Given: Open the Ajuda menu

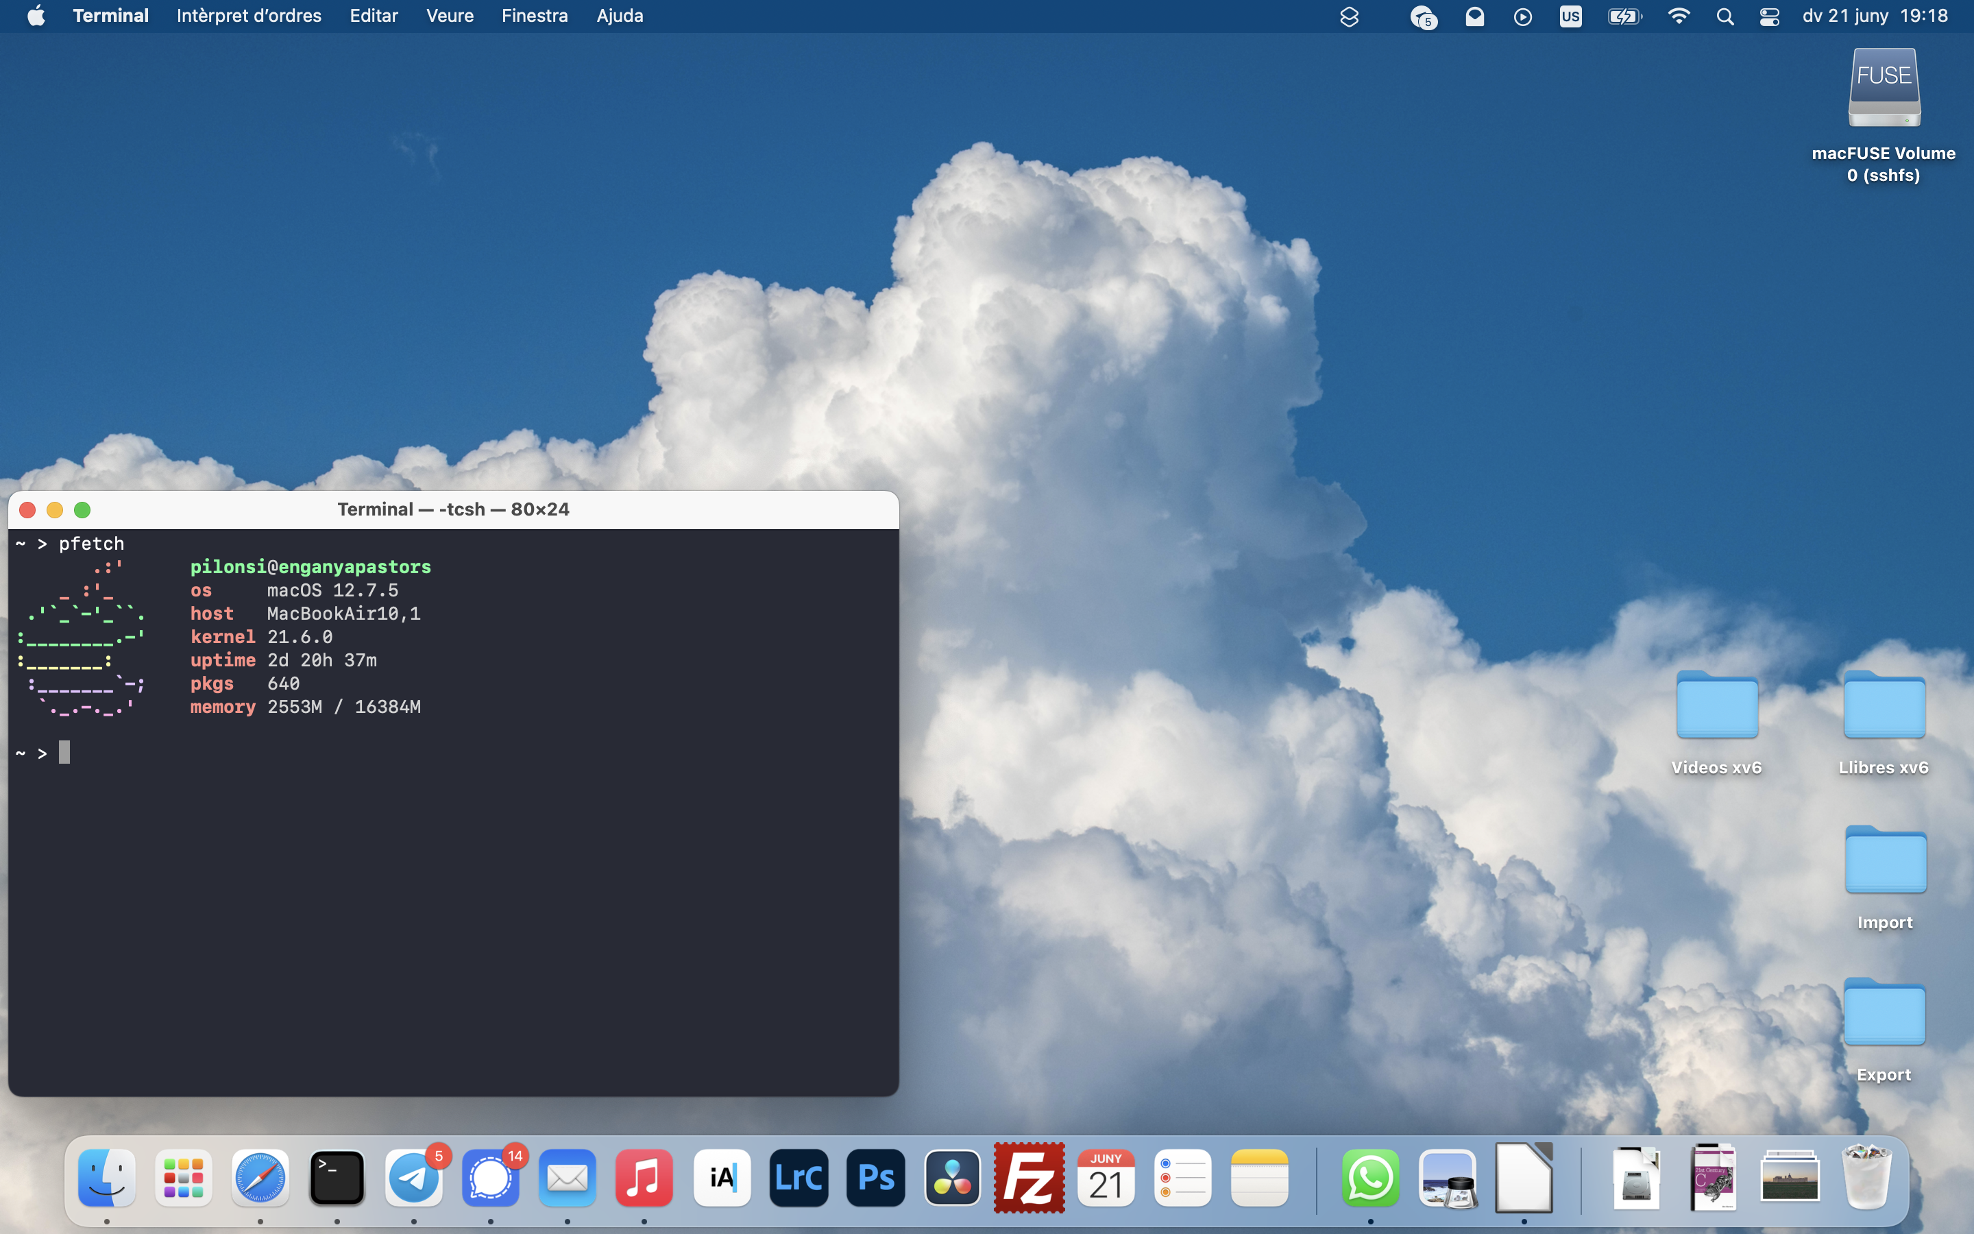Looking at the screenshot, I should (x=619, y=16).
